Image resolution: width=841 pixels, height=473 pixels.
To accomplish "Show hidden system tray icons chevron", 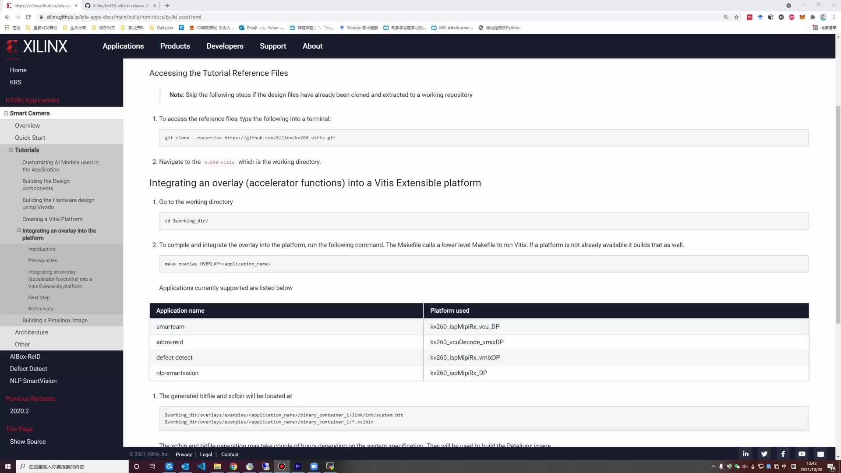I will click(x=713, y=466).
